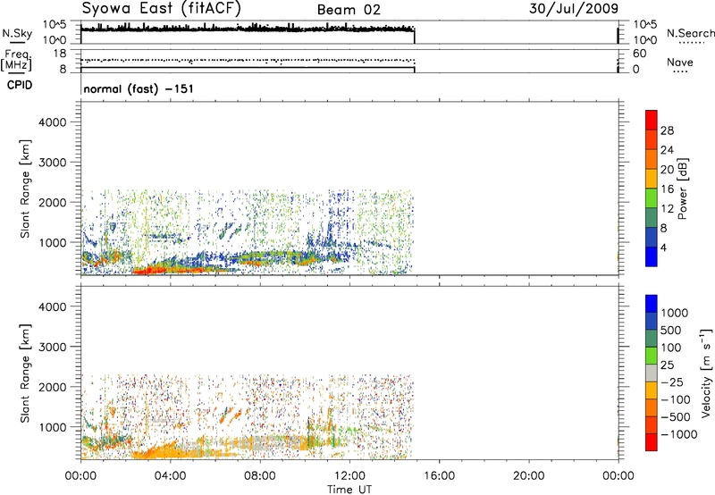Screen dimensions: 715x495
Task: Select the yellow segment of power color bar
Action: point(652,179)
